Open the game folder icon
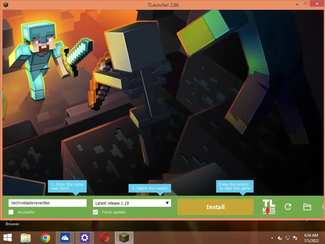The width and height of the screenshot is (325, 244). coord(307,207)
